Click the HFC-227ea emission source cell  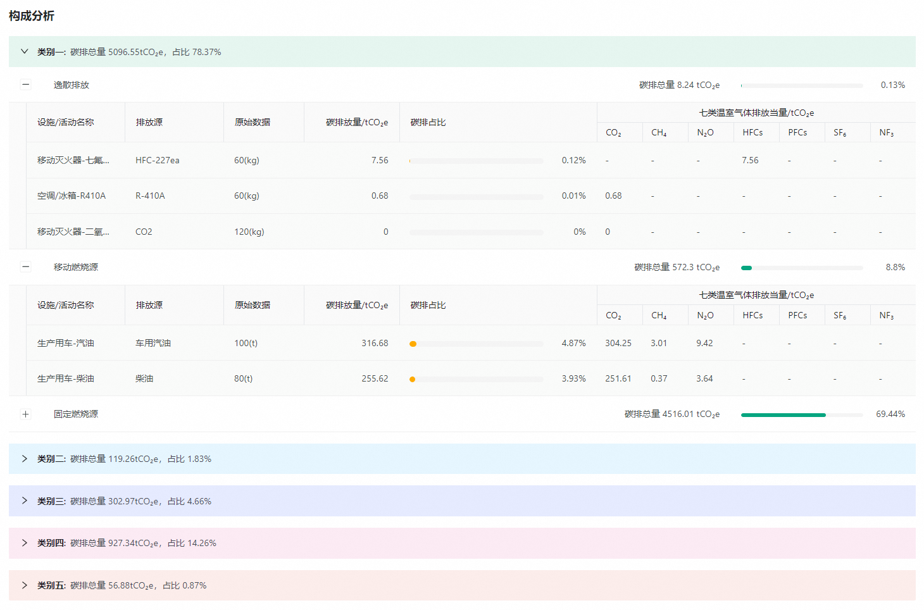(158, 161)
